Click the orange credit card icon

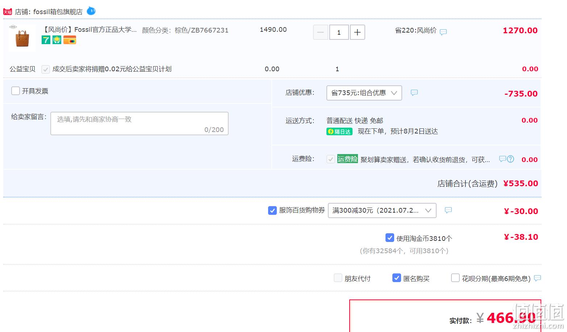pyautogui.click(x=70, y=40)
